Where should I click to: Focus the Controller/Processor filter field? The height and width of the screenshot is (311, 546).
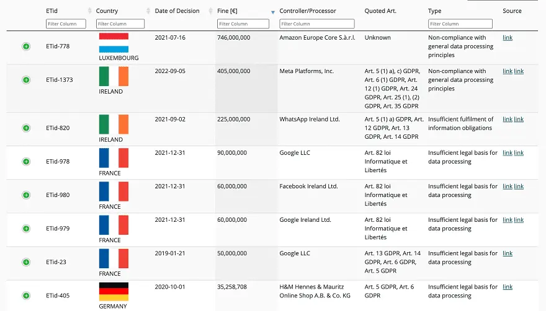point(317,24)
